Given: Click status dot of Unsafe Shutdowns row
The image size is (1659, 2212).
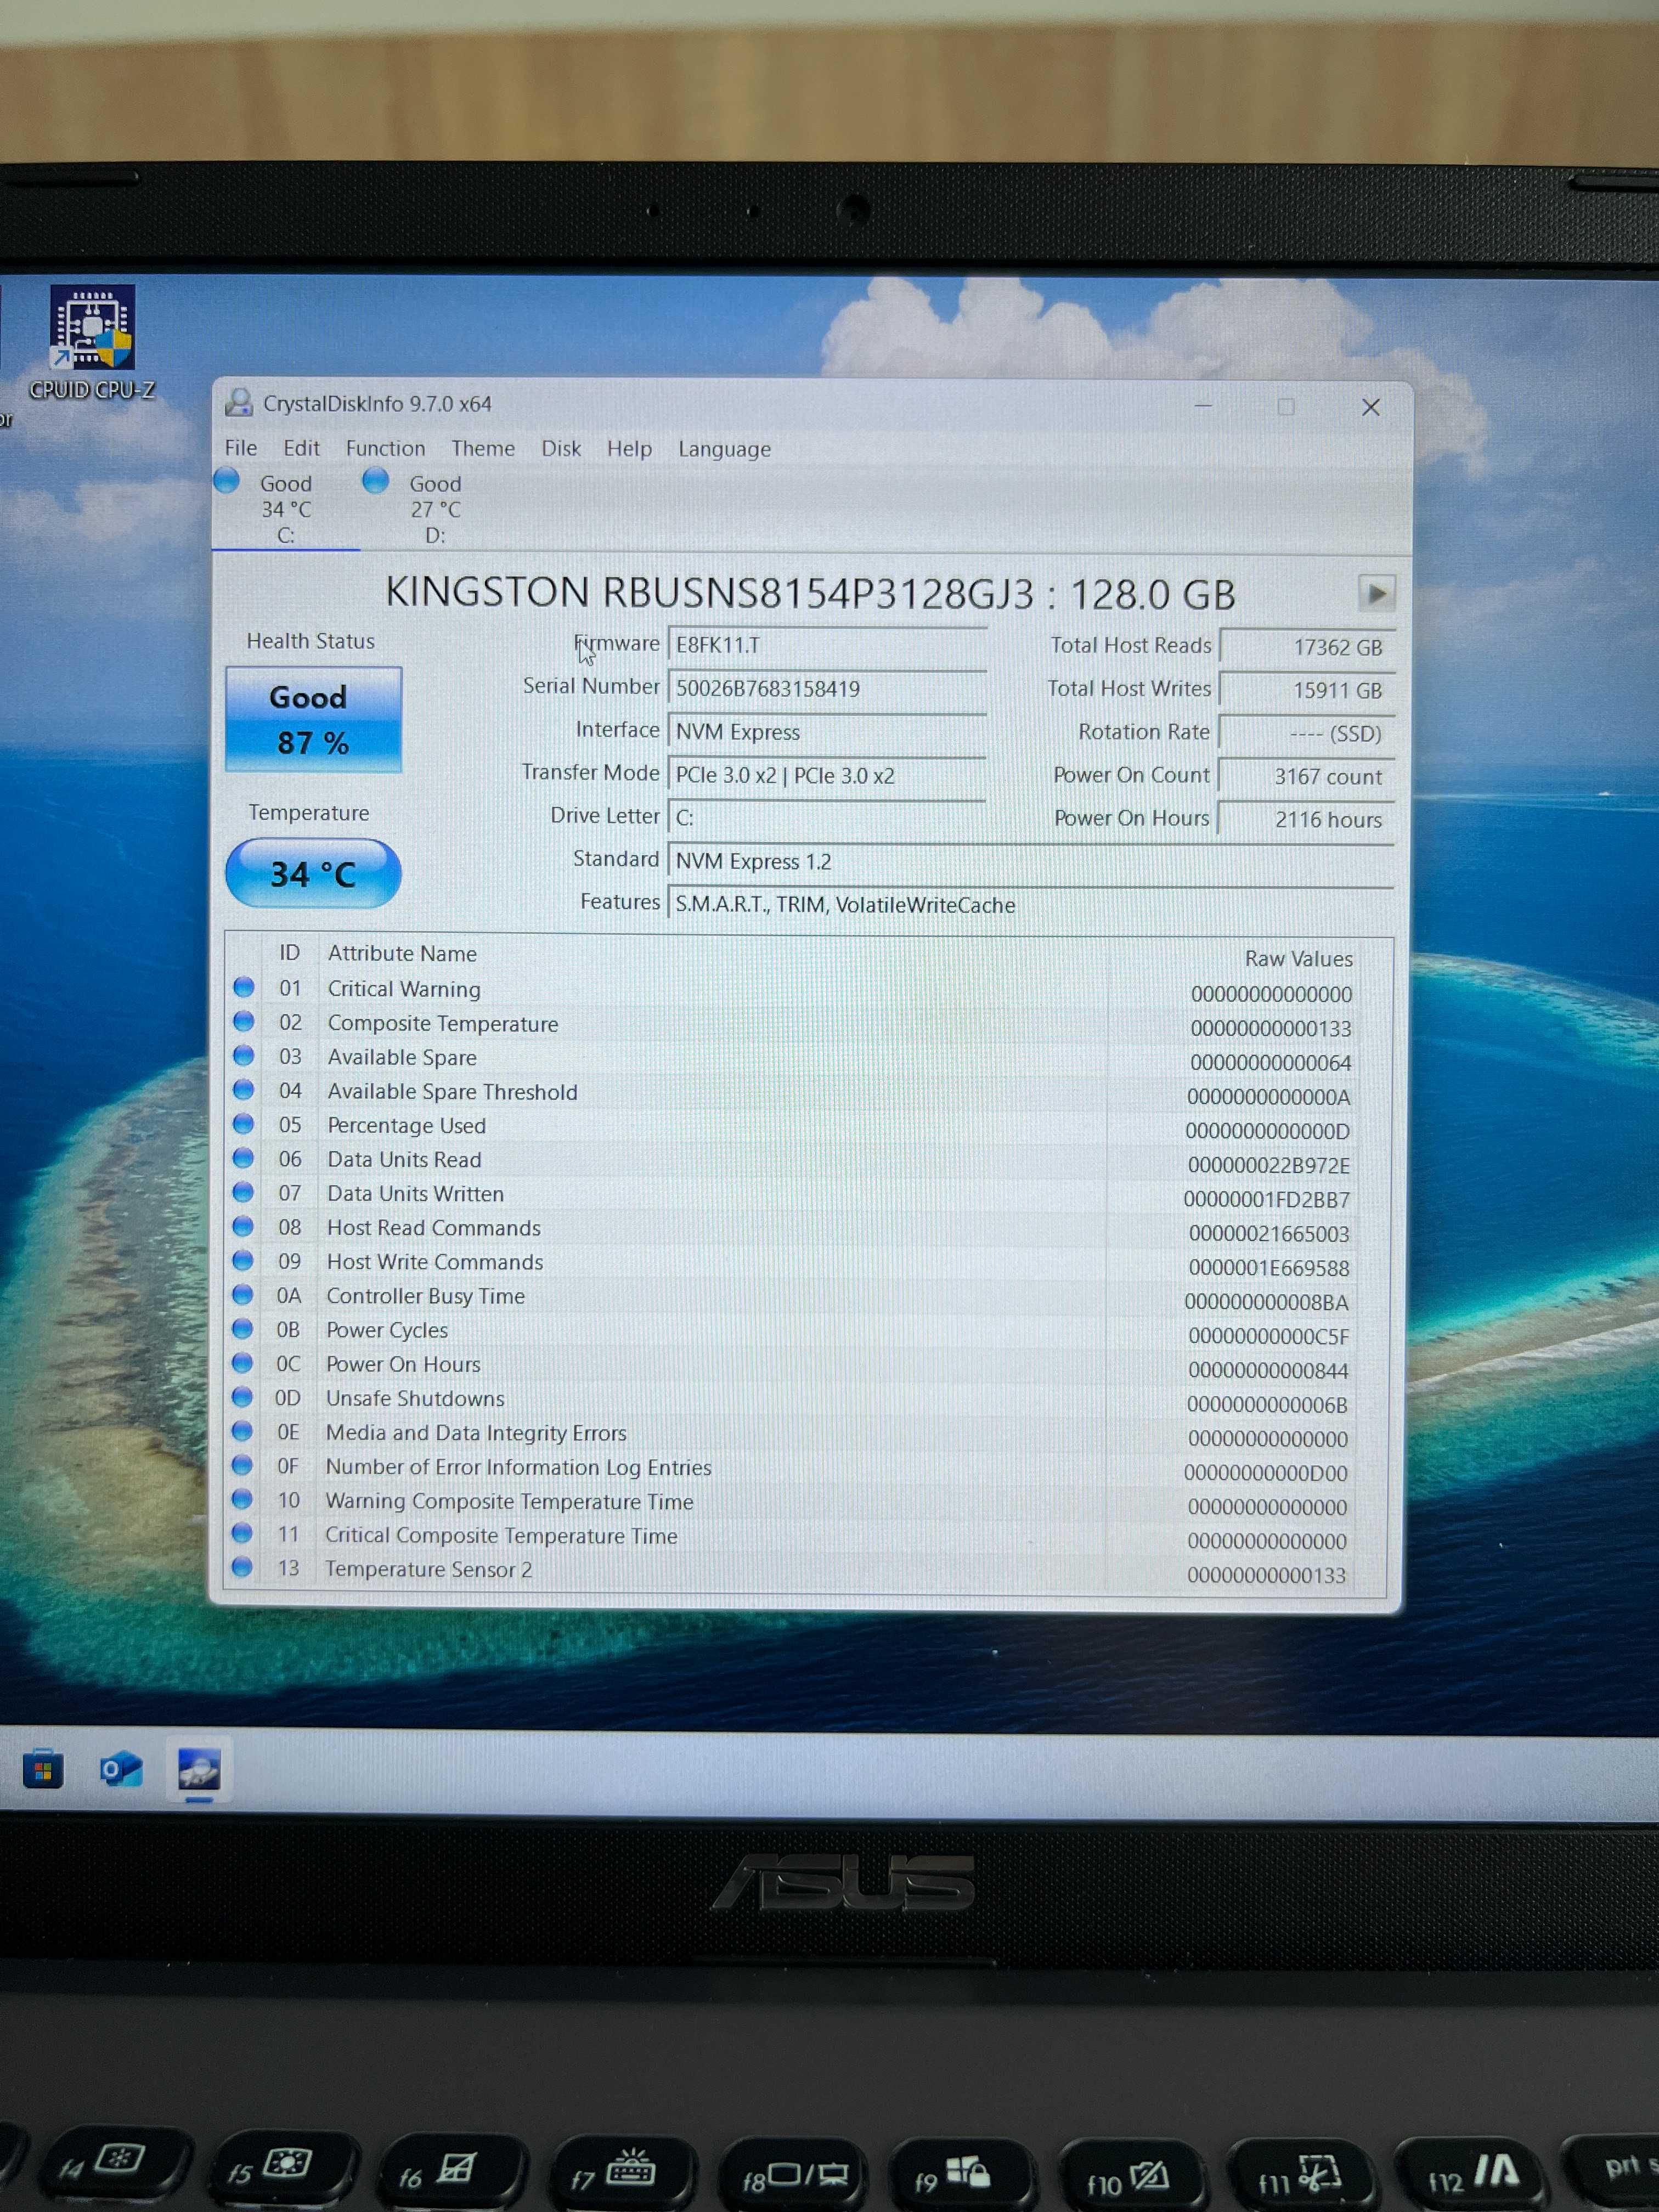Looking at the screenshot, I should pyautogui.click(x=242, y=1396).
